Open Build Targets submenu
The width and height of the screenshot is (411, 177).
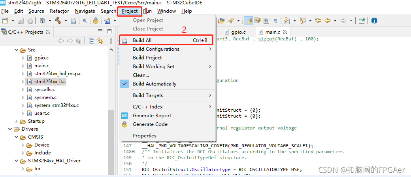tap(167, 95)
